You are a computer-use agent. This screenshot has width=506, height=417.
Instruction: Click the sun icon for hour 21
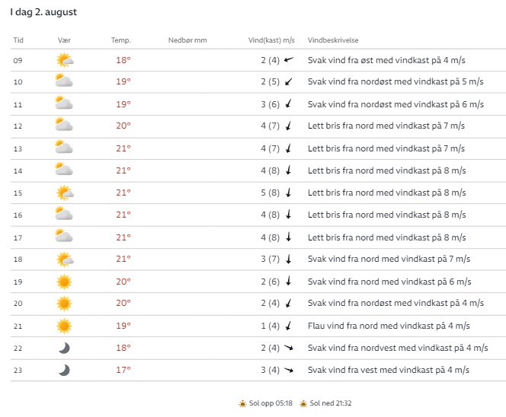coord(65,326)
